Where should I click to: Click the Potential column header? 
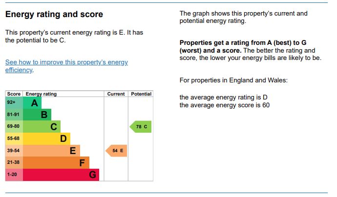pos(141,94)
